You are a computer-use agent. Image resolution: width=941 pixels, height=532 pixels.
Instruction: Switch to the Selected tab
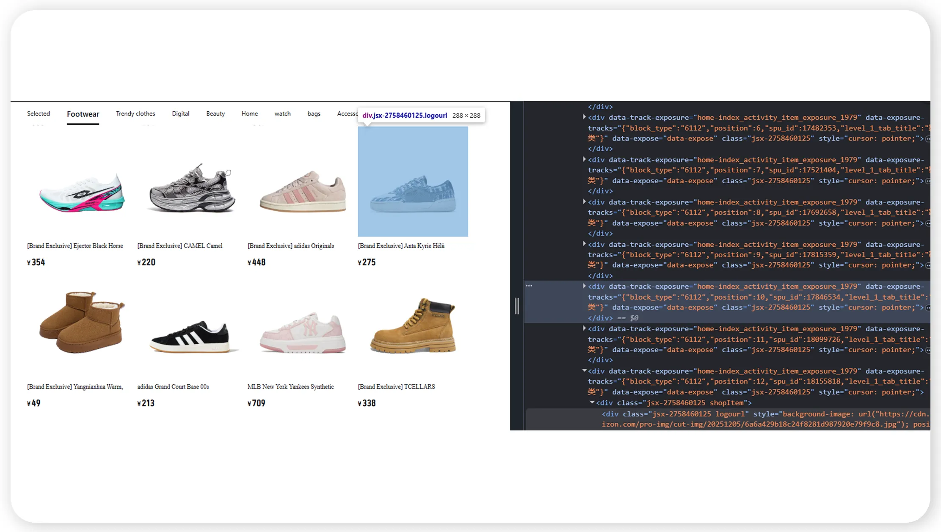coord(39,114)
